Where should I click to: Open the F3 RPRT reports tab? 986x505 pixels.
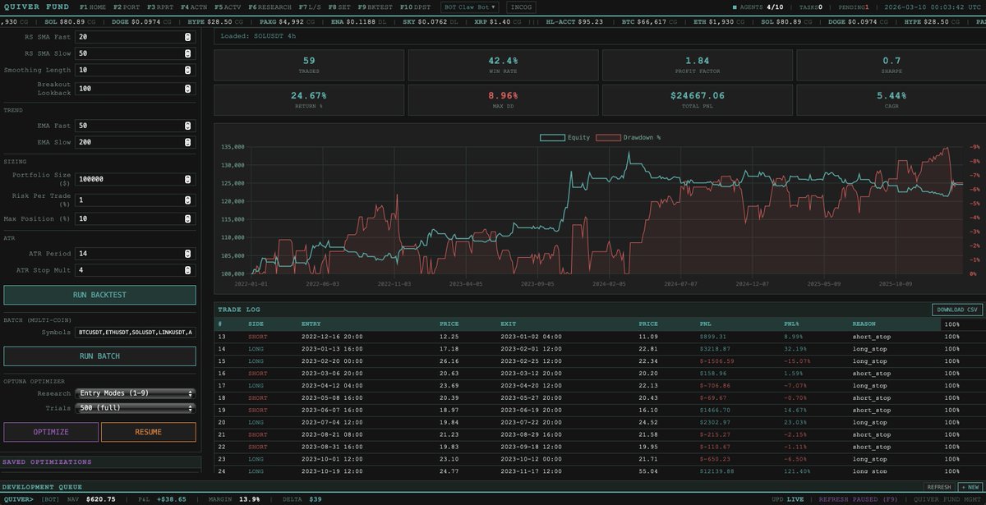160,7
